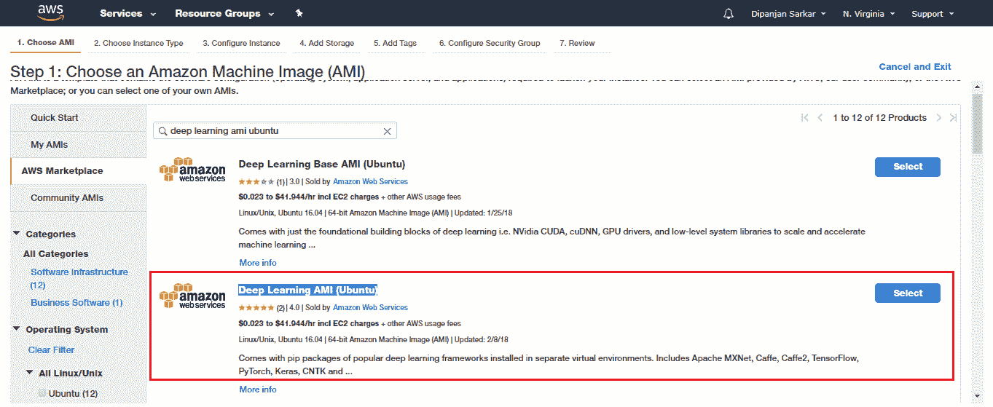This screenshot has height=407, width=993.
Task: Go to 4. Add Storage step
Action: tap(326, 43)
